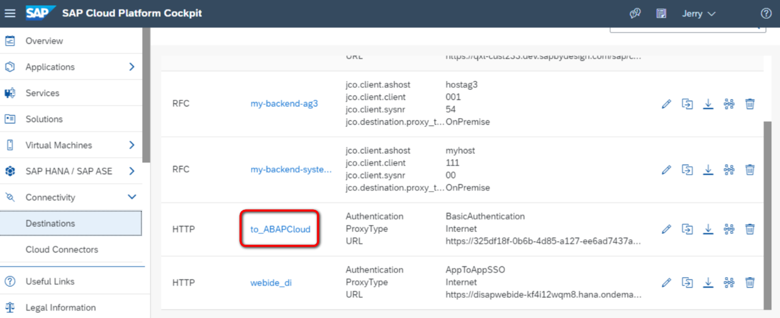The height and width of the screenshot is (318, 780).
Task: Open the to_ABAPCloud destination link
Action: click(x=281, y=229)
